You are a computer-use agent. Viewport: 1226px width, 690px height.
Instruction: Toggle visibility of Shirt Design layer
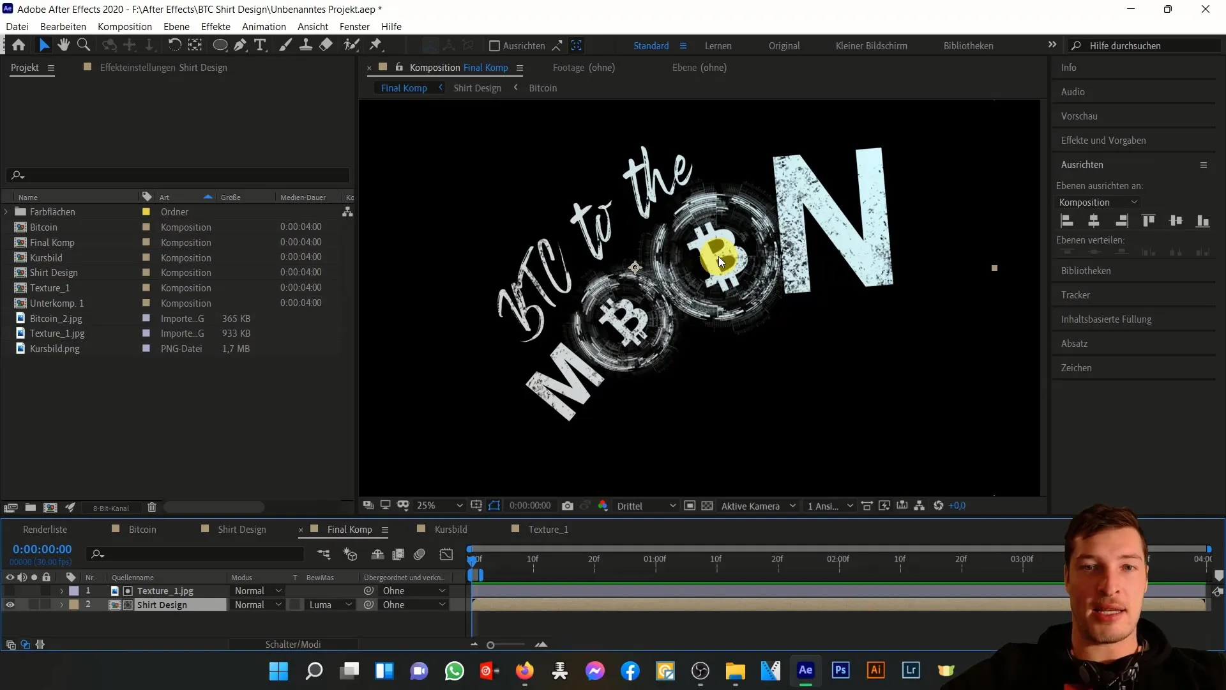click(x=10, y=605)
